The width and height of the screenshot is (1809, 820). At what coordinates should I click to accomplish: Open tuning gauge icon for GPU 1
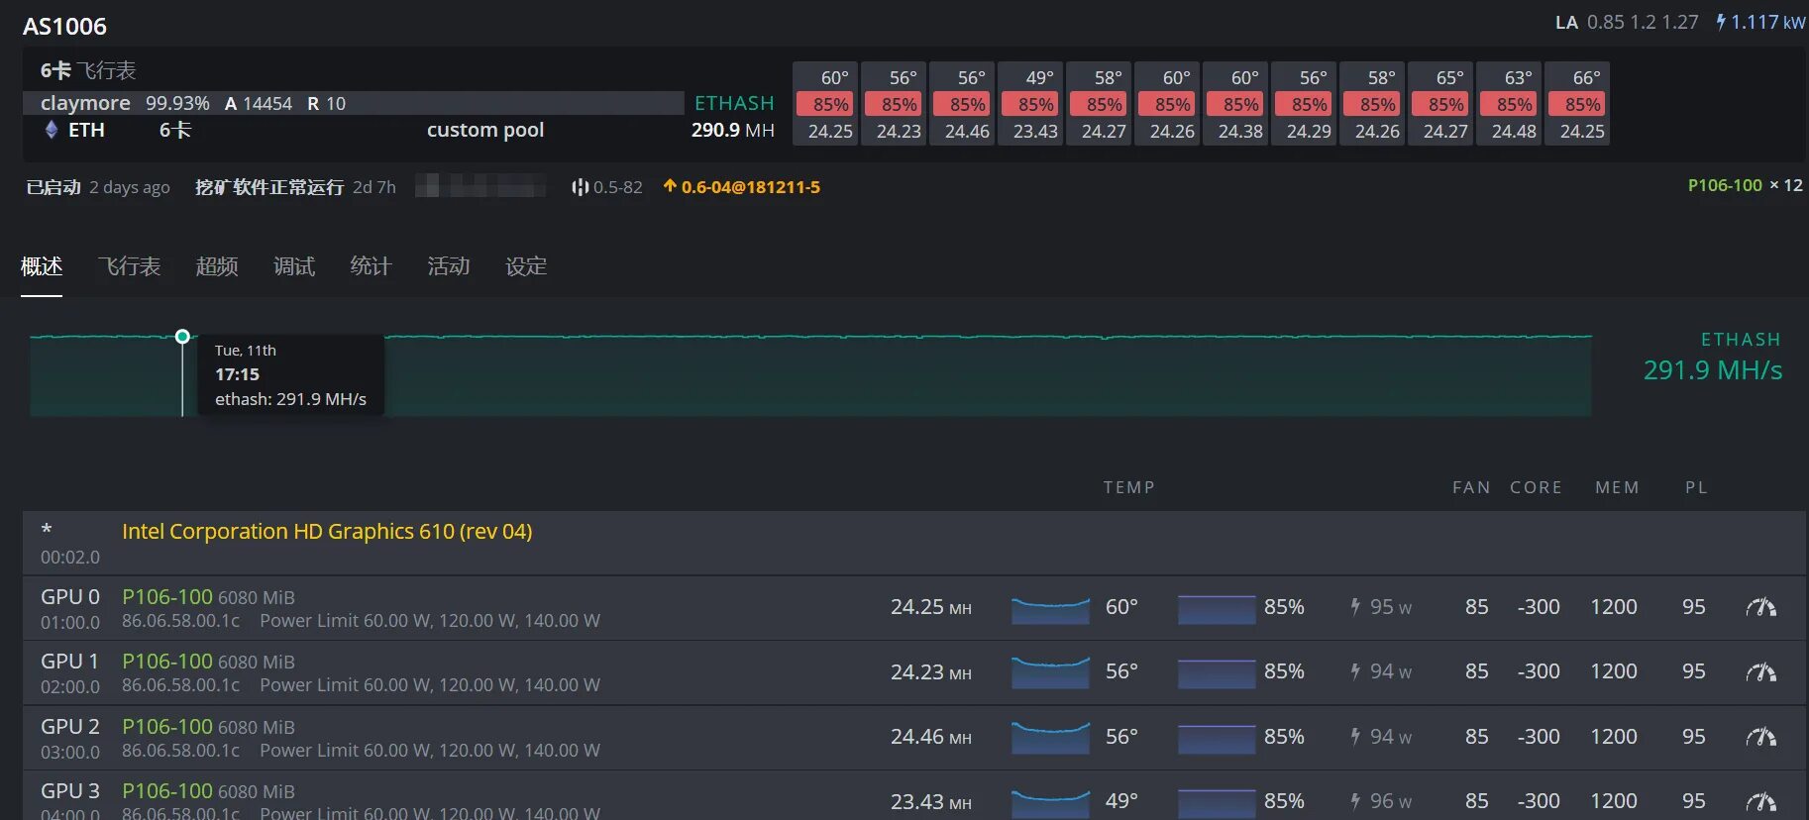[1760, 672]
